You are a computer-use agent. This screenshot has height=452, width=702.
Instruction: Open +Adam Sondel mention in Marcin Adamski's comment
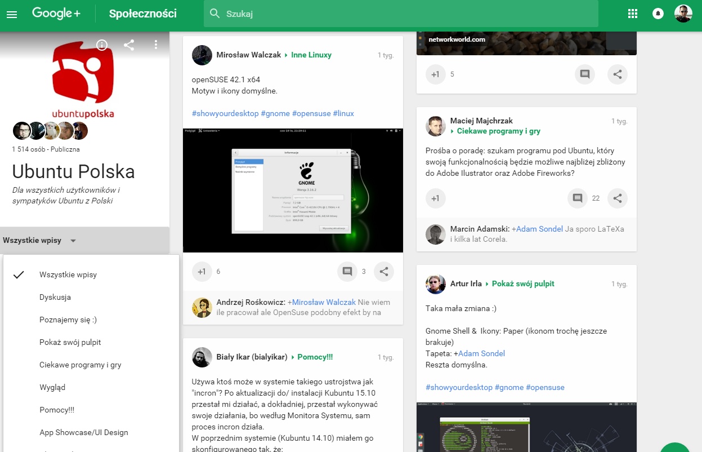click(536, 229)
